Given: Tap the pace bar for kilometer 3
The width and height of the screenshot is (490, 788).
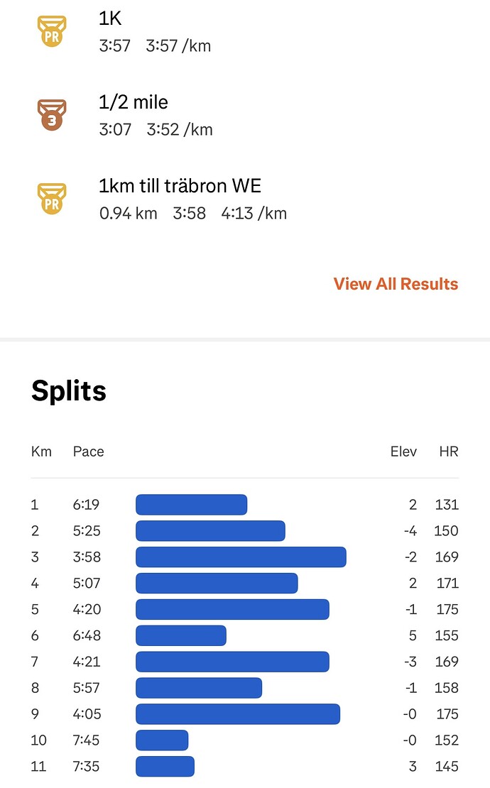Looking at the screenshot, I should coord(241,557).
